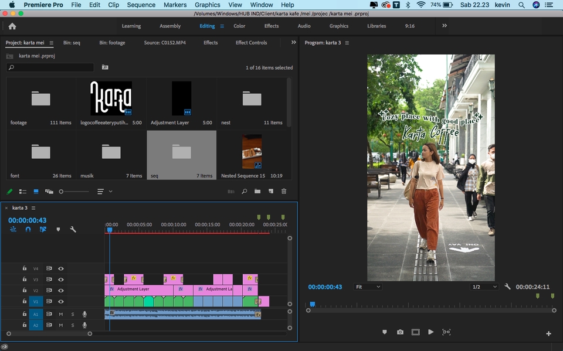Open Timeline Display Settings wrench

point(73,229)
